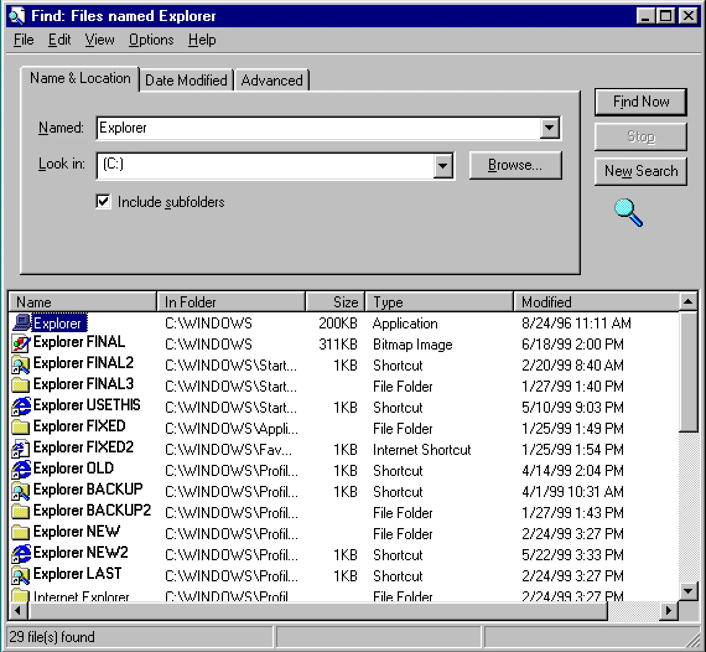Image resolution: width=706 pixels, height=652 pixels.
Task: Click the Explorer USETHIS shortcut icon
Action: (20, 407)
